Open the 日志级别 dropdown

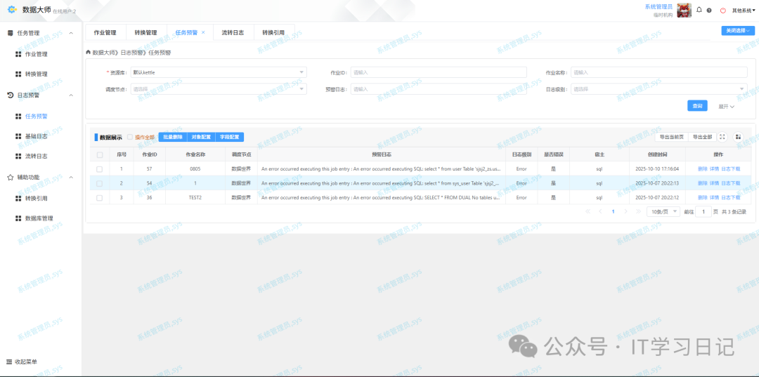pos(659,89)
